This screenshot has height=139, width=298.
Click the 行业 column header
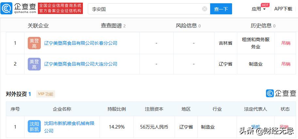[x=217, y=109]
